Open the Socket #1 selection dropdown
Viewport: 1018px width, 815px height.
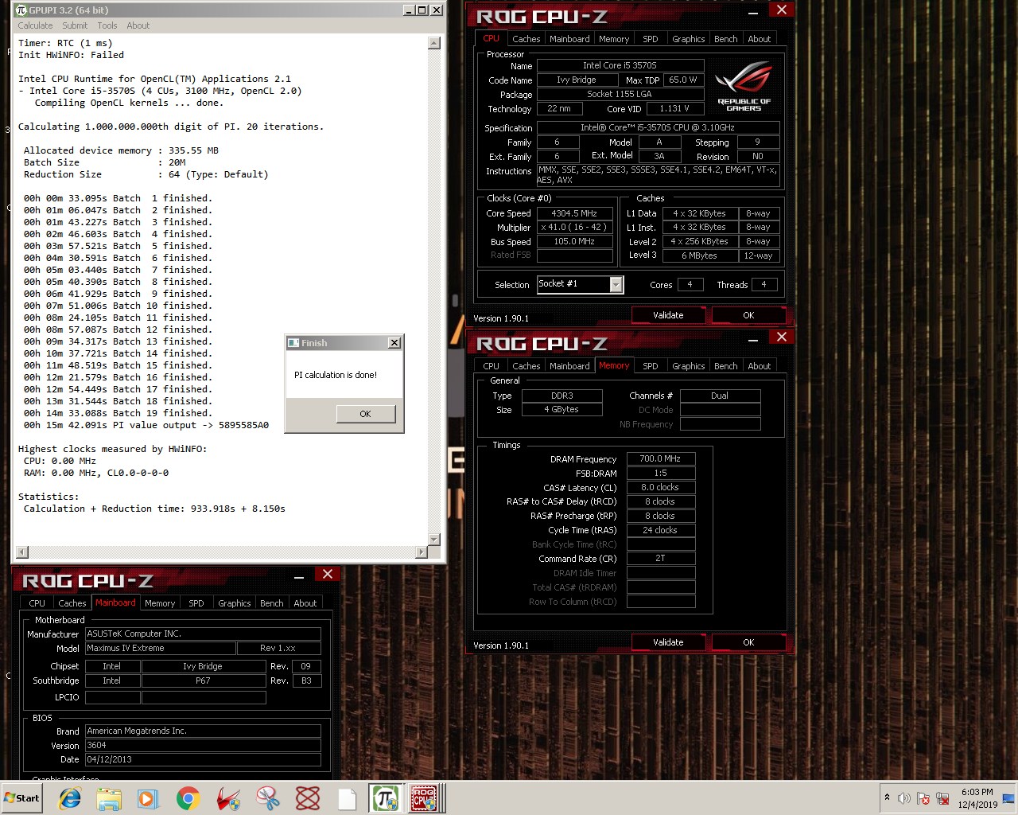[616, 284]
